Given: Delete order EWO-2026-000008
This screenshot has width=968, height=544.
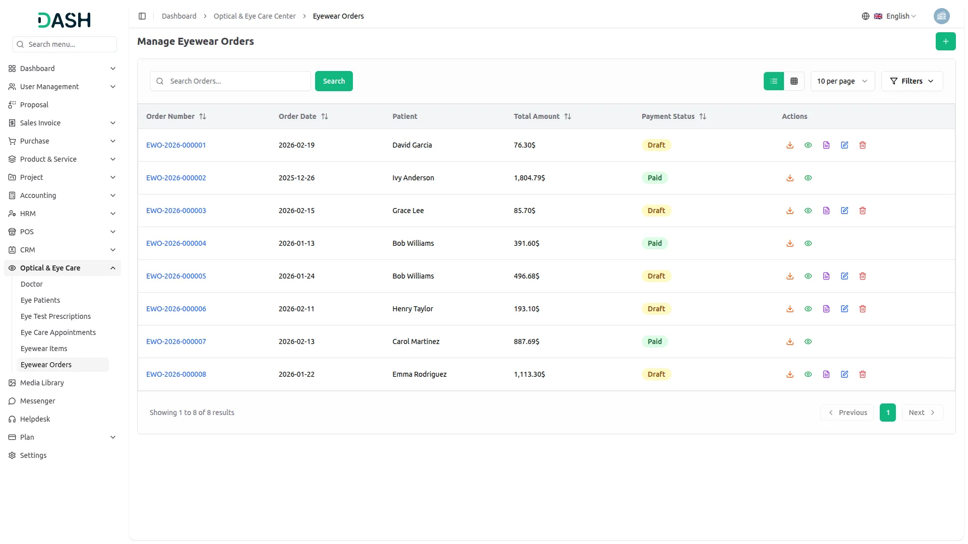Looking at the screenshot, I should click(863, 374).
